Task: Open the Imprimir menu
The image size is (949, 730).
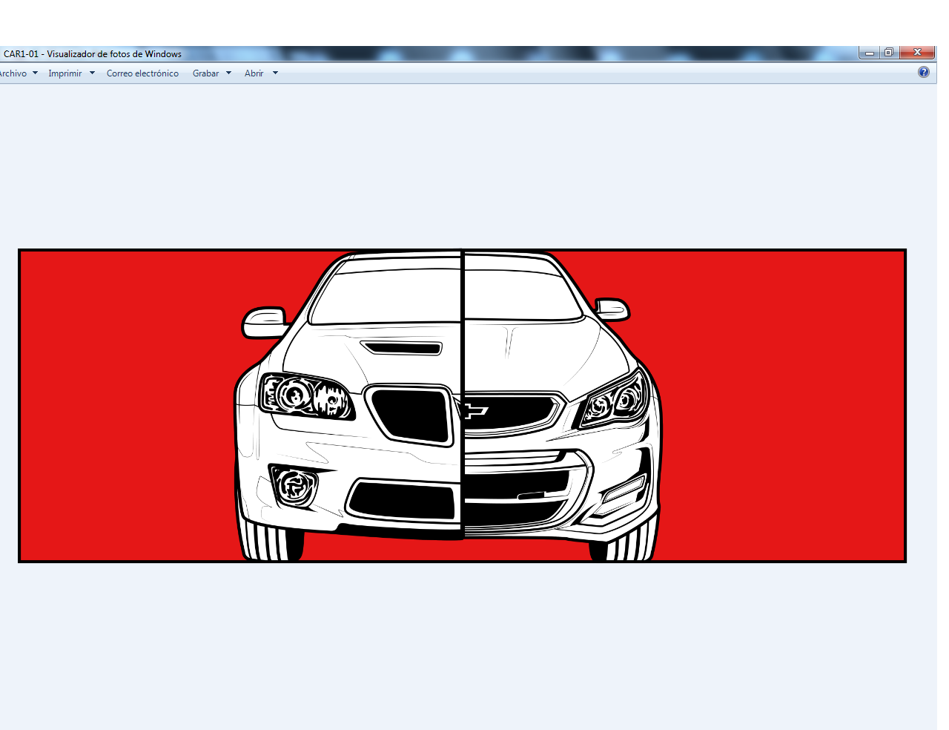Action: coord(65,73)
